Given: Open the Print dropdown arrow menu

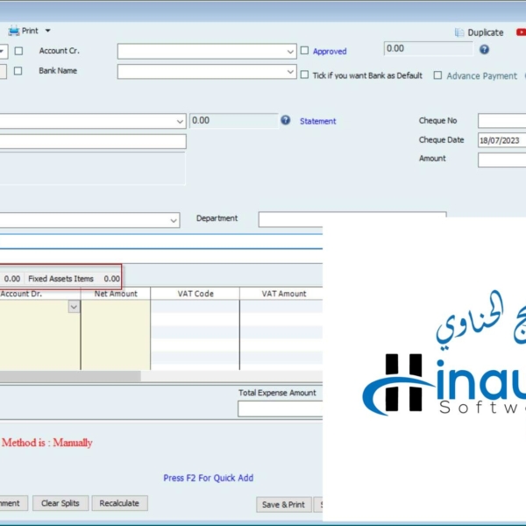Looking at the screenshot, I should [x=48, y=31].
